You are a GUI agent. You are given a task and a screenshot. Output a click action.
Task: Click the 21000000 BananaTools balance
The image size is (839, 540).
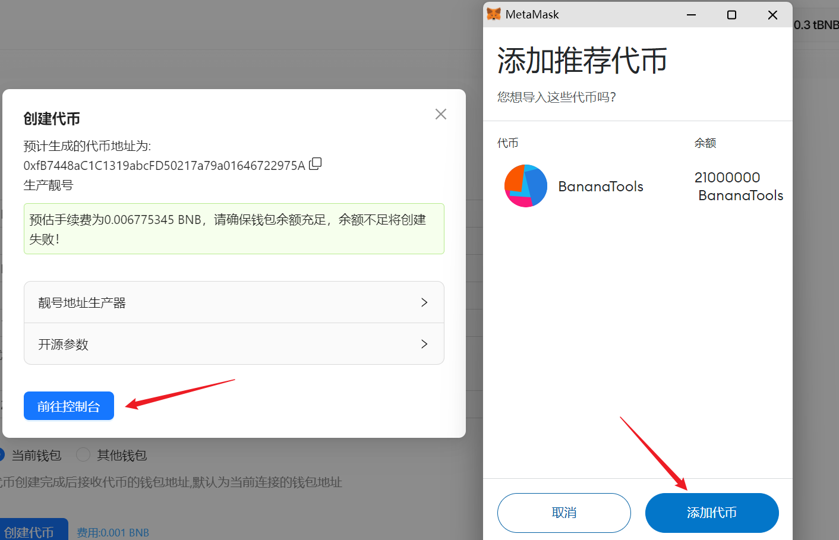[737, 186]
